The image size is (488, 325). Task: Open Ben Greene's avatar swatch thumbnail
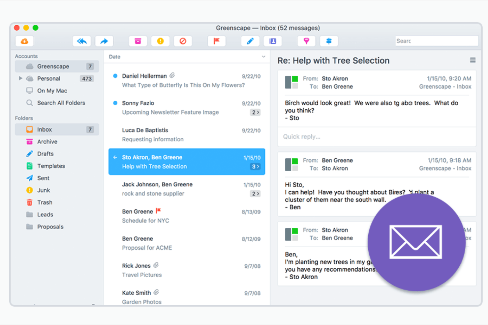click(x=291, y=165)
